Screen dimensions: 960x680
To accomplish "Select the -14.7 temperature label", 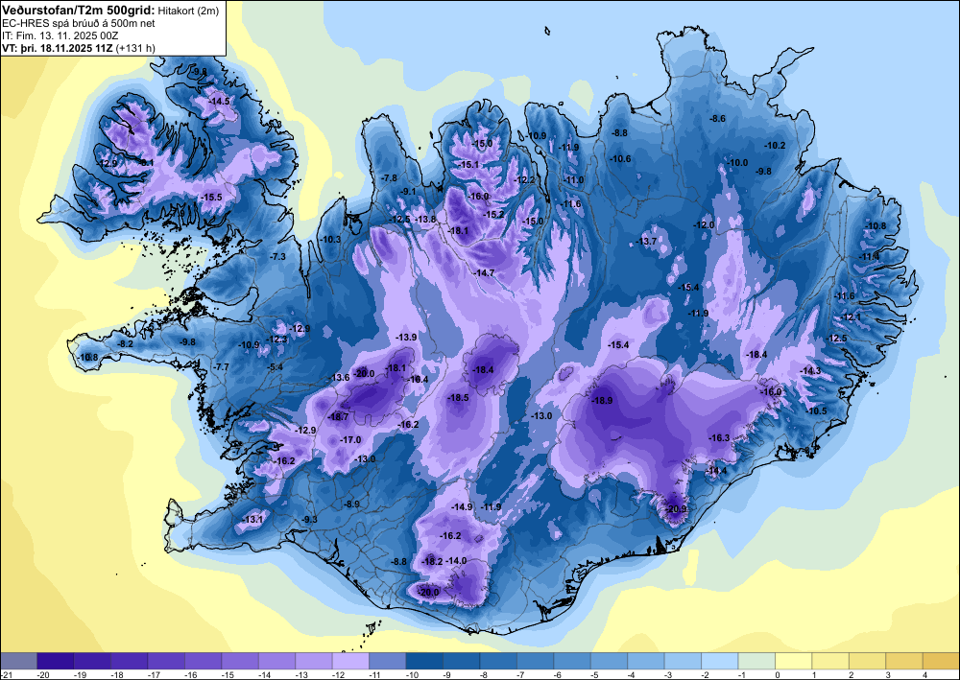I will pyautogui.click(x=484, y=272).
